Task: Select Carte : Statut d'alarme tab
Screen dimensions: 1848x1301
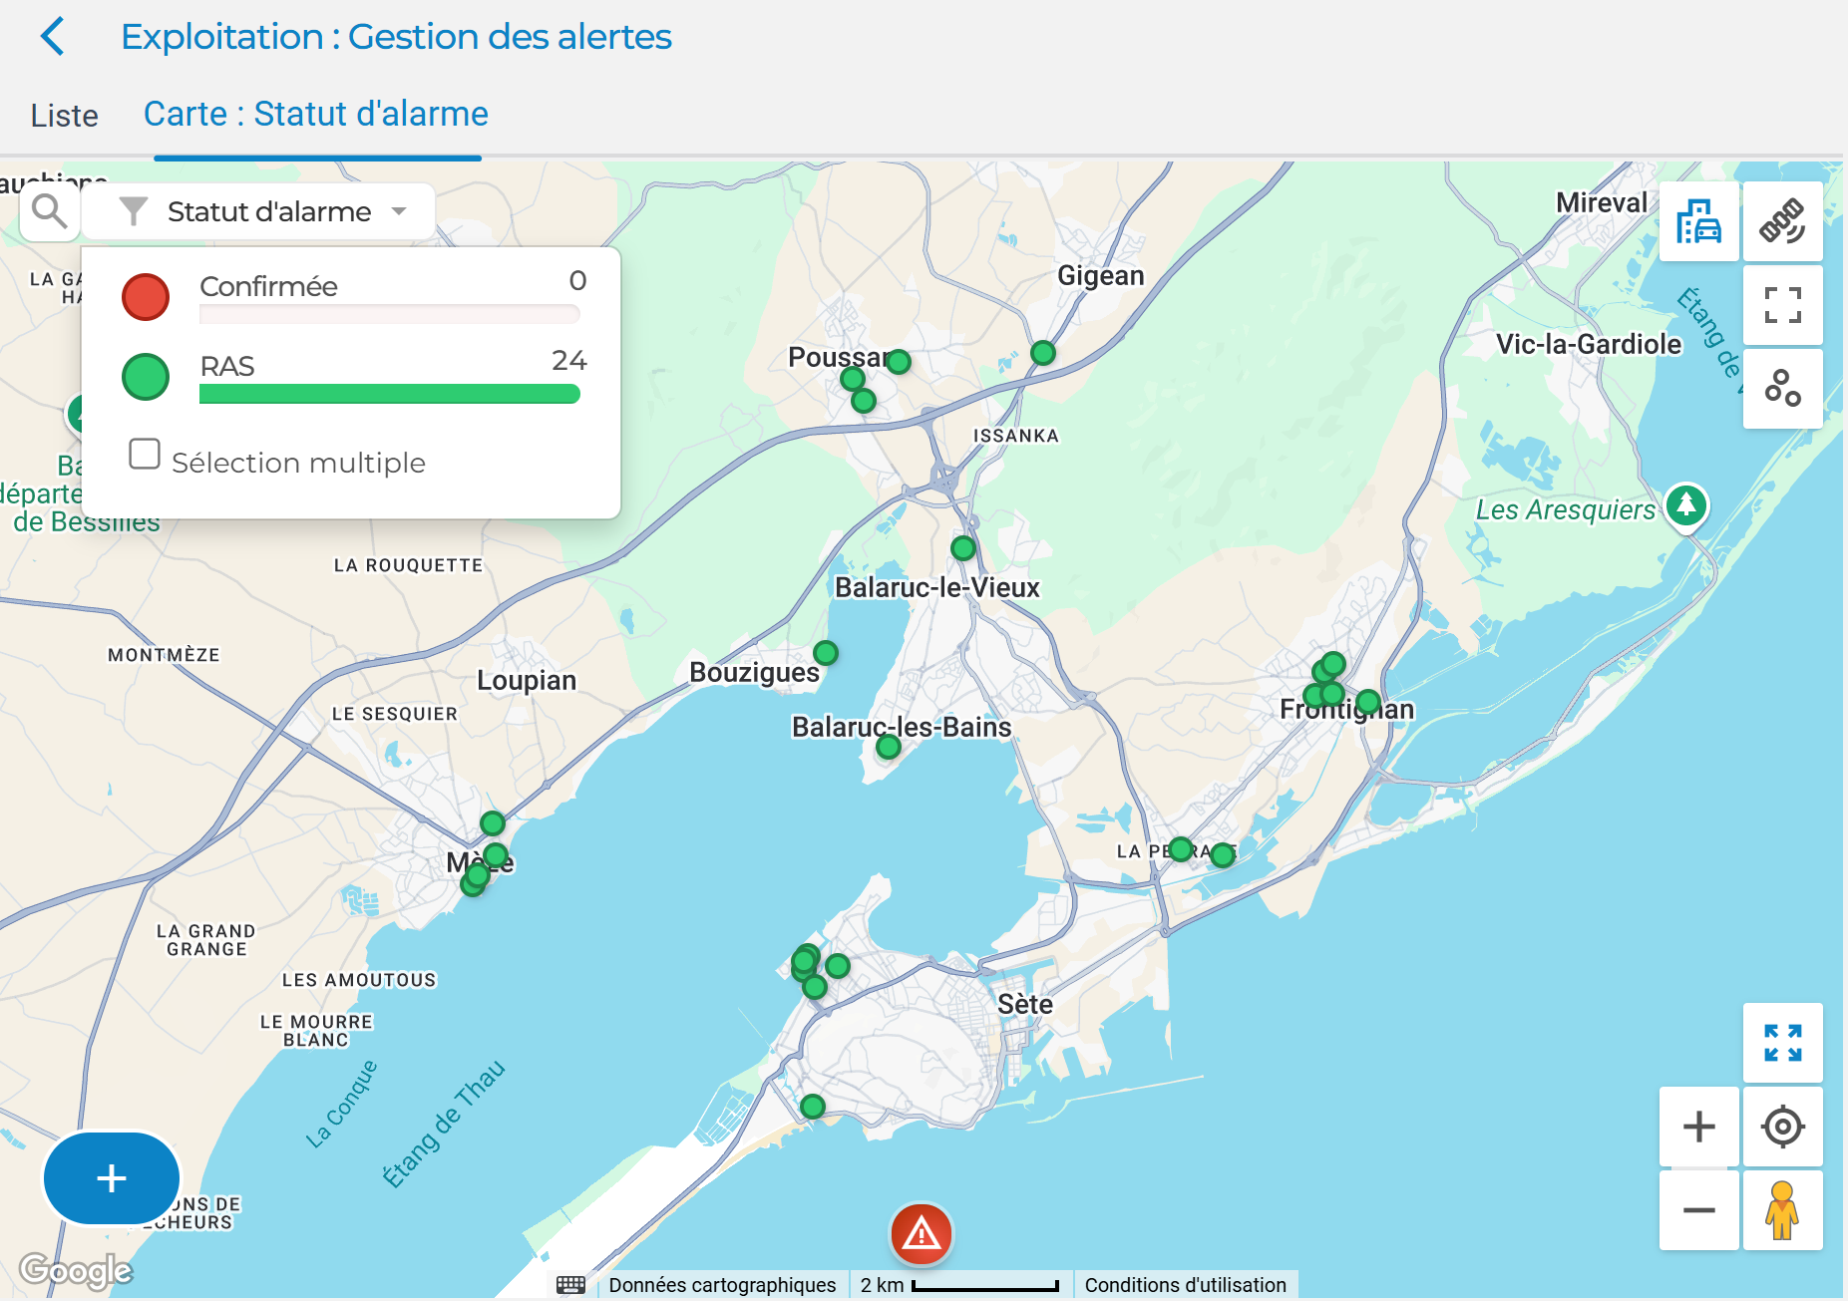Action: click(x=316, y=115)
